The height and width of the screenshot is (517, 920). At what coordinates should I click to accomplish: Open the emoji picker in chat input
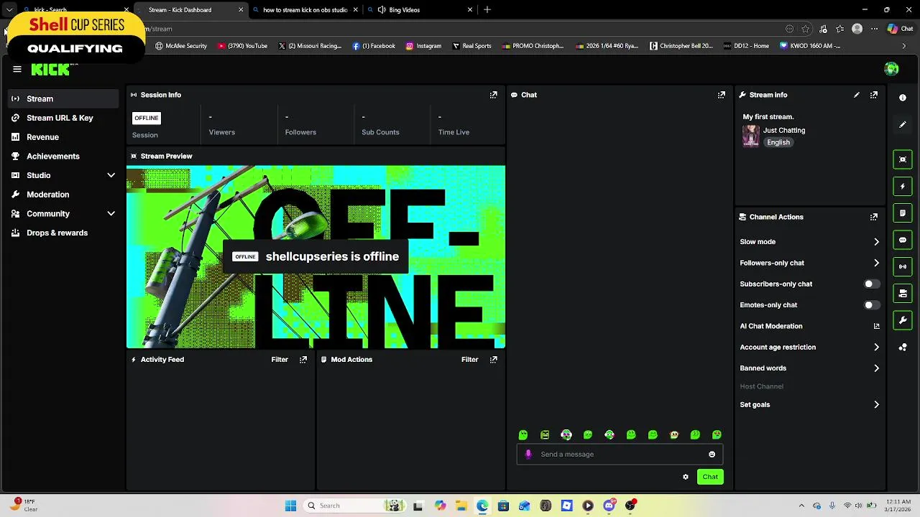click(x=712, y=455)
